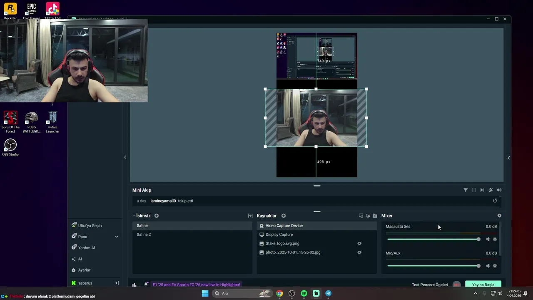Screen dimensions: 533x300
Task: Click the audio source icon in Kaynaklar header
Action: tap(368, 216)
